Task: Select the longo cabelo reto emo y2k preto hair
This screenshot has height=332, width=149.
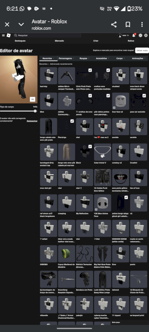Action: [x=48, y=127]
